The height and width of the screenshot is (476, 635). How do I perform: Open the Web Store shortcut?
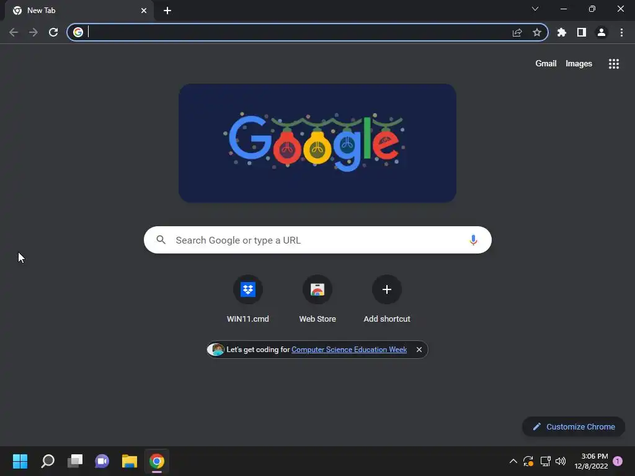[317, 289]
